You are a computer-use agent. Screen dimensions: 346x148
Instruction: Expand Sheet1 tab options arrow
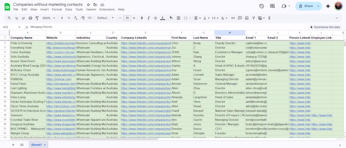point(45,145)
